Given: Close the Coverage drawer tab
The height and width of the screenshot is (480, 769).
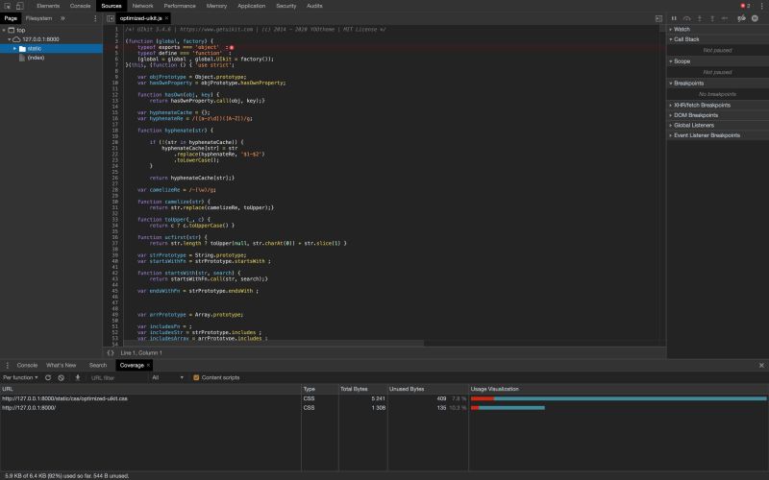Looking at the screenshot, I should point(148,366).
